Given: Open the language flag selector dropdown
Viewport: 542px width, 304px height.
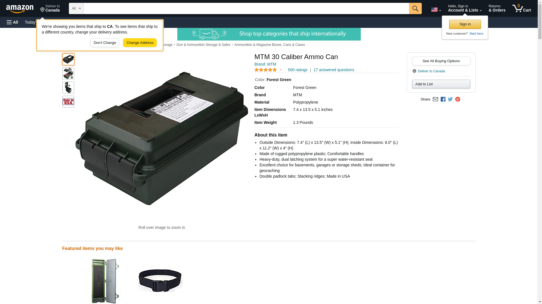Looking at the screenshot, I should click(436, 10).
